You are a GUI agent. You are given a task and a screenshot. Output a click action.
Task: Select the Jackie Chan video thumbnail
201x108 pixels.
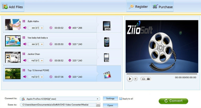click(13, 57)
